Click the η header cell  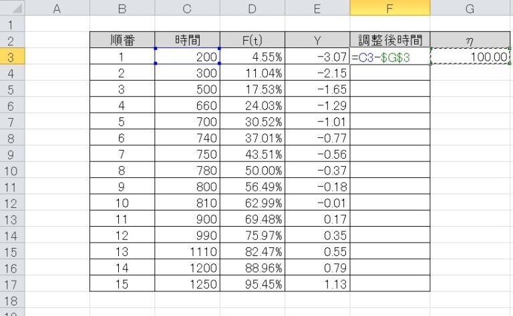tap(471, 40)
